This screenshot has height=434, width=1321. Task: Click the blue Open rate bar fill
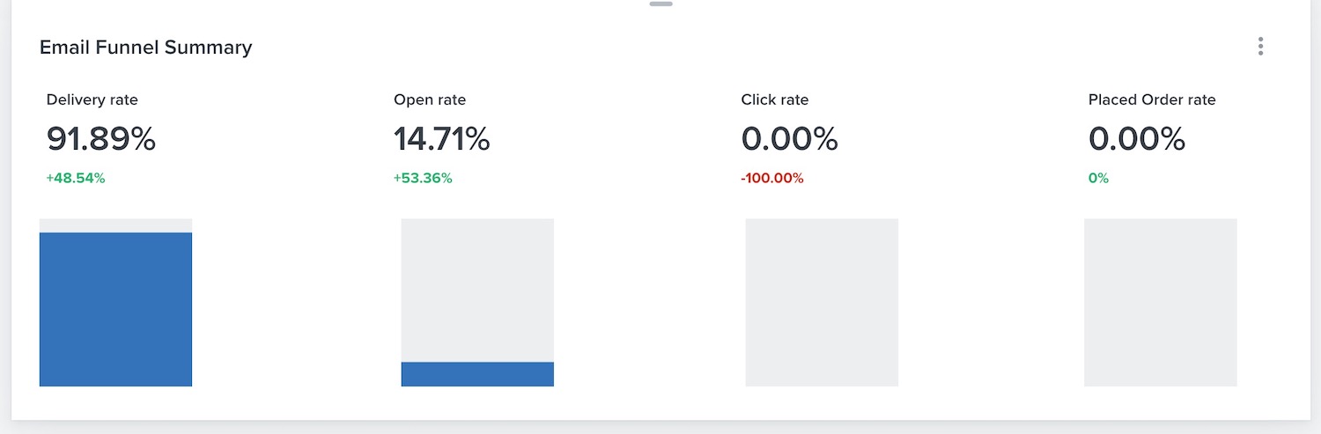[477, 374]
